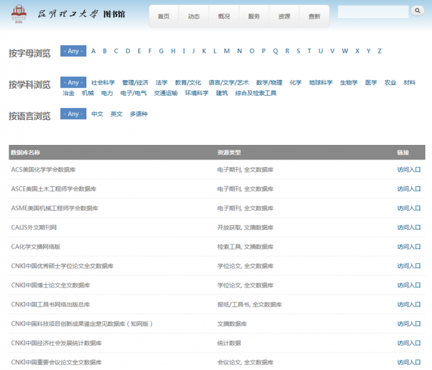This screenshot has width=432, height=370.
Task: Filter databases by letter Z
Action: (x=380, y=51)
